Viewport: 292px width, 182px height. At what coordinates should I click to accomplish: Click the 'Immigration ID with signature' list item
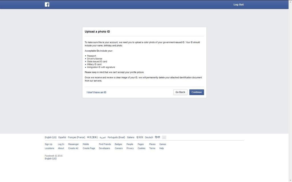(101, 67)
